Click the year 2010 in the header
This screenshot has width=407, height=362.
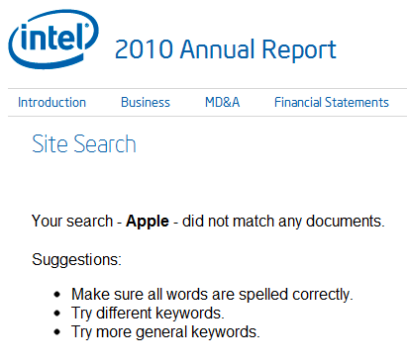(144, 49)
